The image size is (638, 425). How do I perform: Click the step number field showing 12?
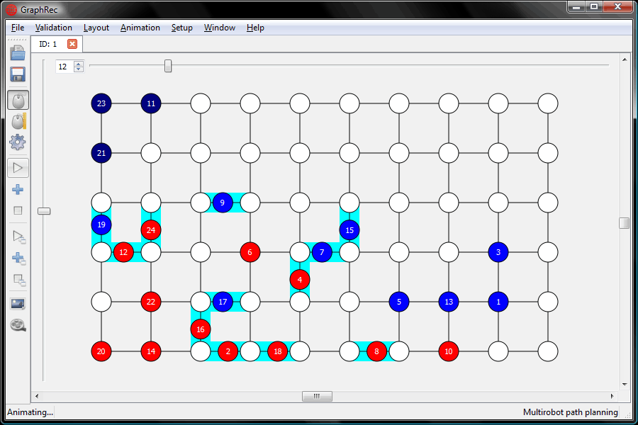65,67
